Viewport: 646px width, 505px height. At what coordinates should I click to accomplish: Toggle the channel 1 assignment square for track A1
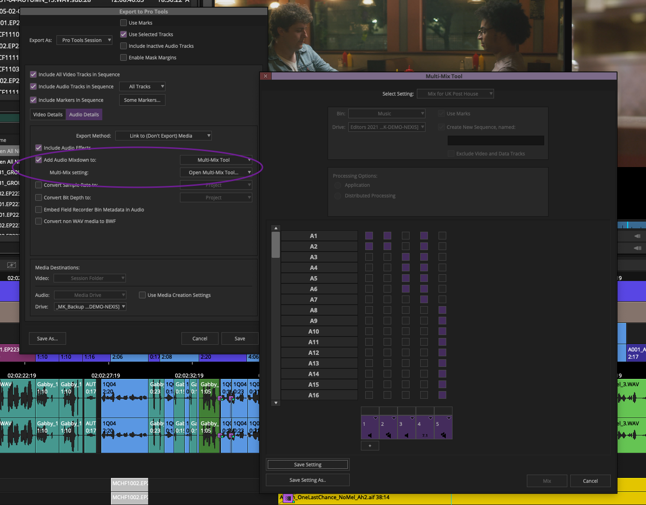(369, 236)
